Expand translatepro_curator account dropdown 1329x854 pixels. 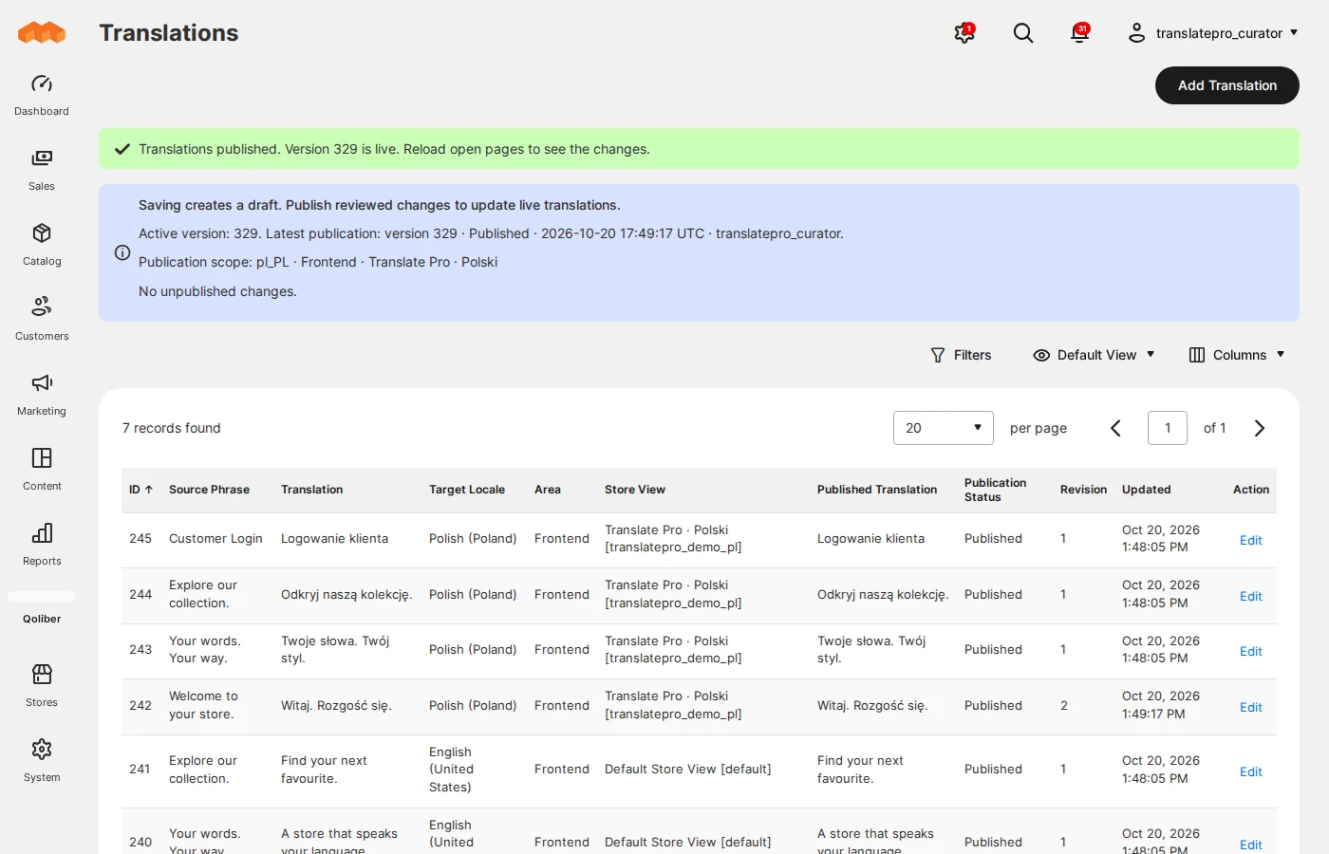[1212, 33]
